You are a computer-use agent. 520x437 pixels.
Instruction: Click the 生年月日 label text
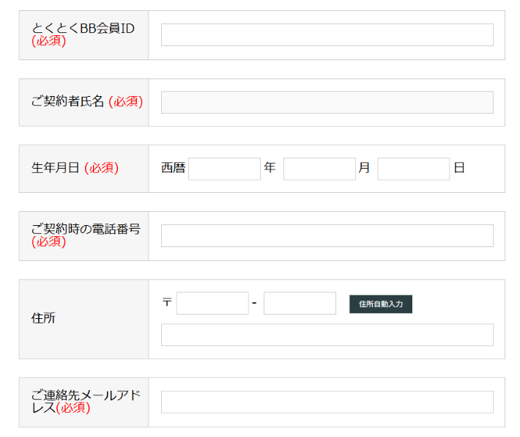(56, 168)
